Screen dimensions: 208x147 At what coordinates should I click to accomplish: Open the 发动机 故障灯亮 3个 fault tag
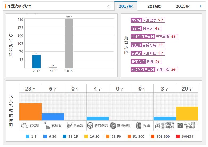coord(148,45)
